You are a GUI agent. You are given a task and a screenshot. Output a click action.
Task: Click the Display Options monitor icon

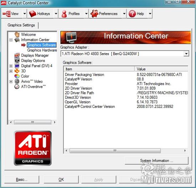(x=17, y=61)
